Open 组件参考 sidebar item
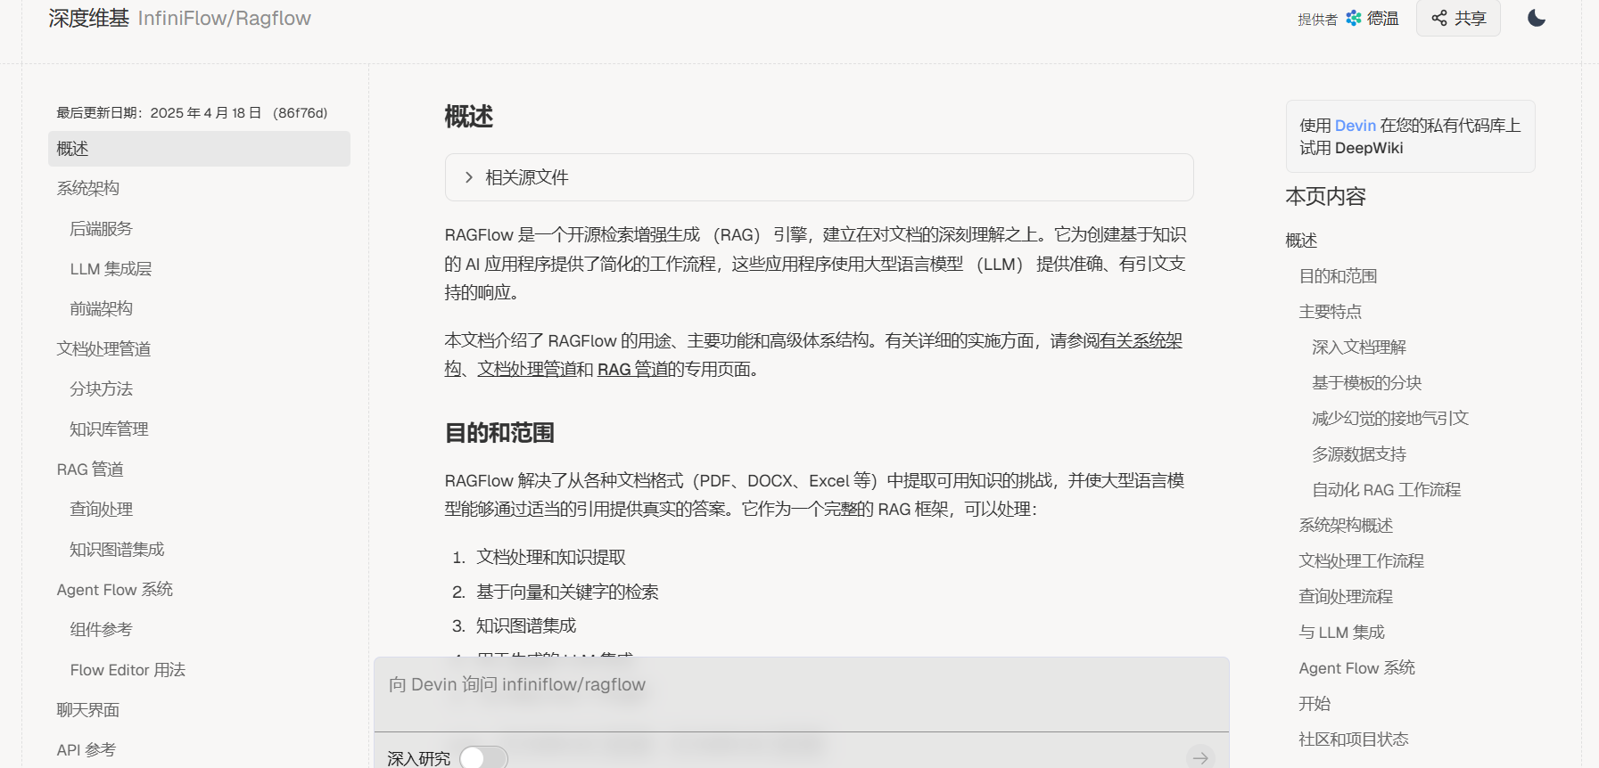 pyautogui.click(x=102, y=629)
